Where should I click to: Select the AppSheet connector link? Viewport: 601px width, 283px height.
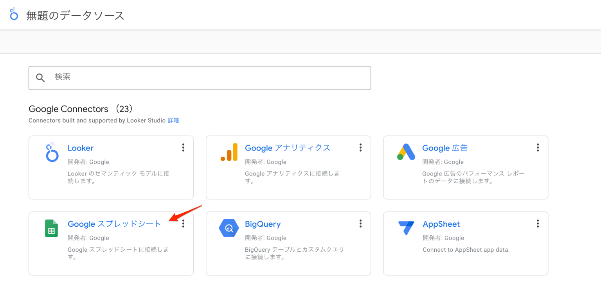[441, 224]
